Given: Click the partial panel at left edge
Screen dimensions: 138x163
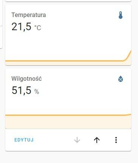Looking at the screenshot, I should click(x=1, y=37).
